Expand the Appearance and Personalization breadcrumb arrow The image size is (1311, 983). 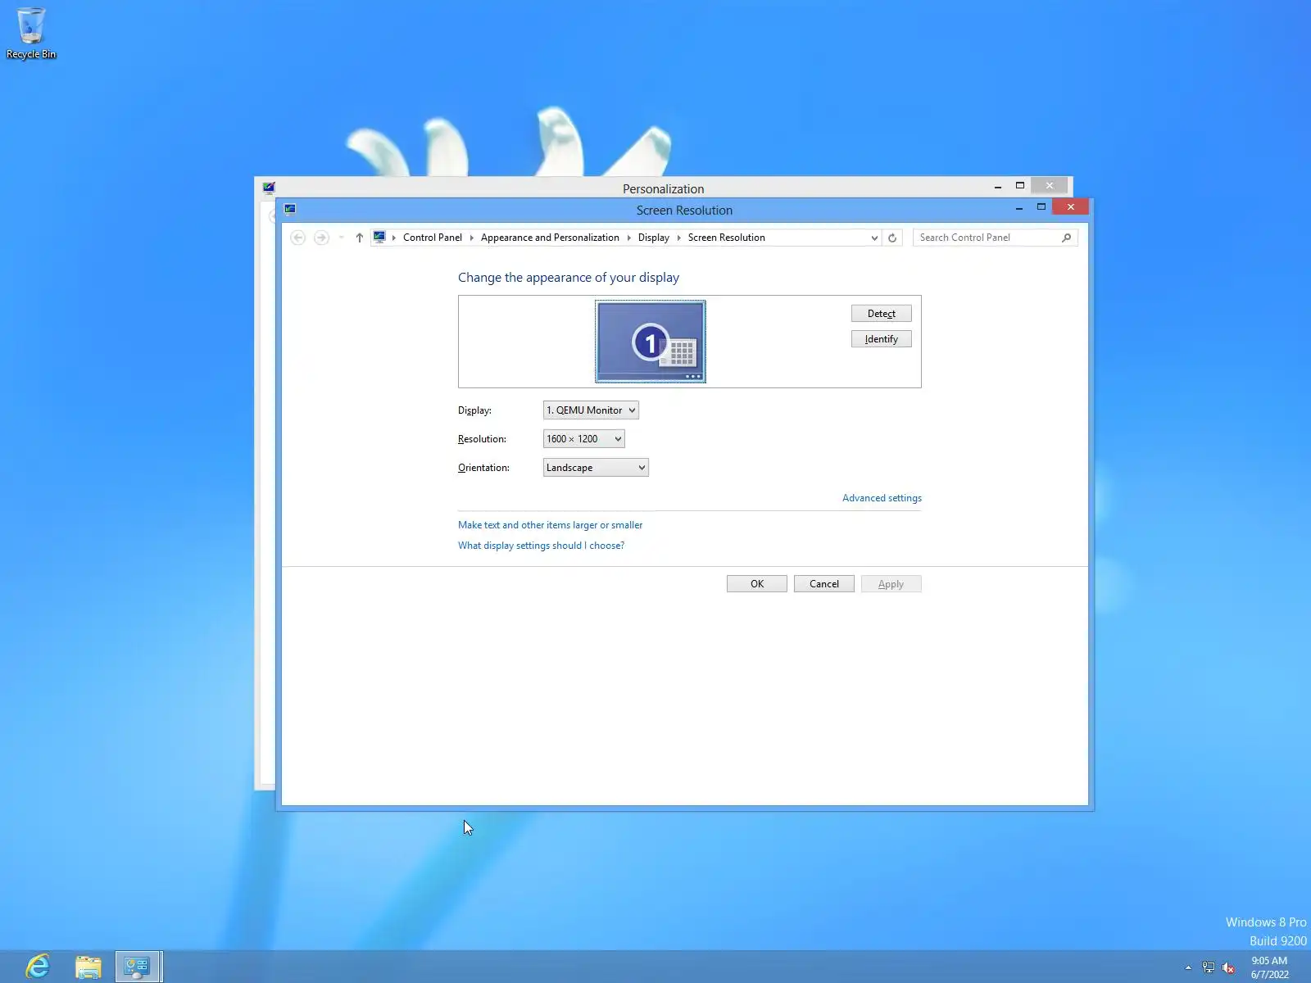coord(629,238)
